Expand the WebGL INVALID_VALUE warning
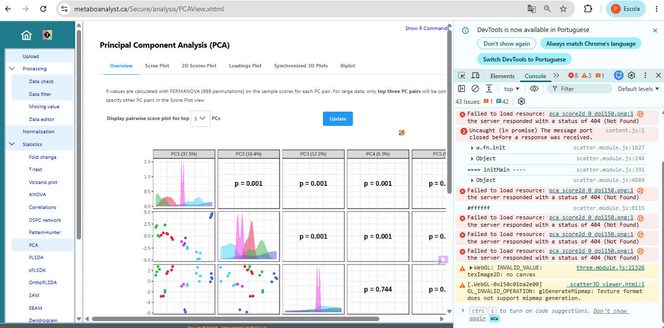The image size is (664, 328). 471,268
